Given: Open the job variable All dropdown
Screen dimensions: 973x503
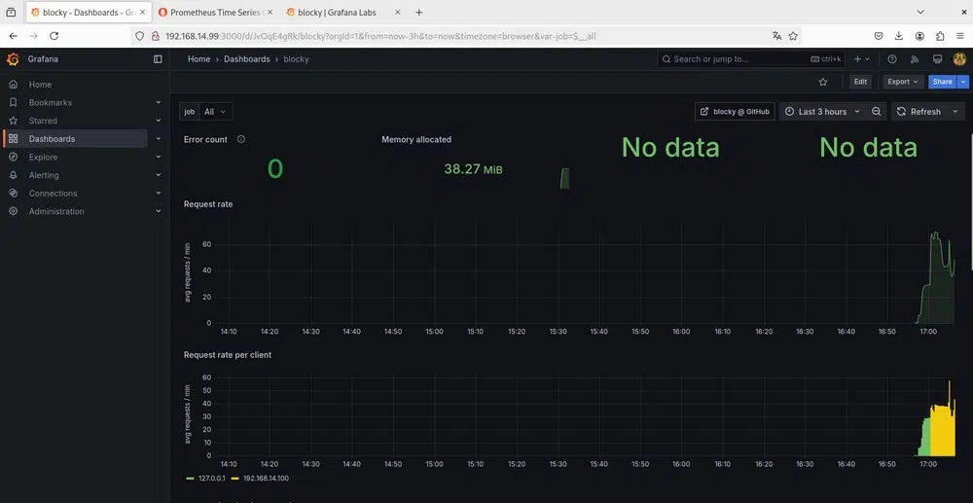Looking at the screenshot, I should 215,112.
